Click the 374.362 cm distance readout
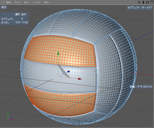The image size is (154, 128). [x=141, y=86]
